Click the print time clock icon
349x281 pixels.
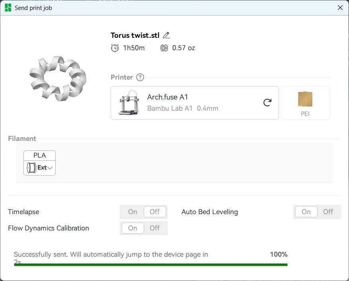[115, 48]
